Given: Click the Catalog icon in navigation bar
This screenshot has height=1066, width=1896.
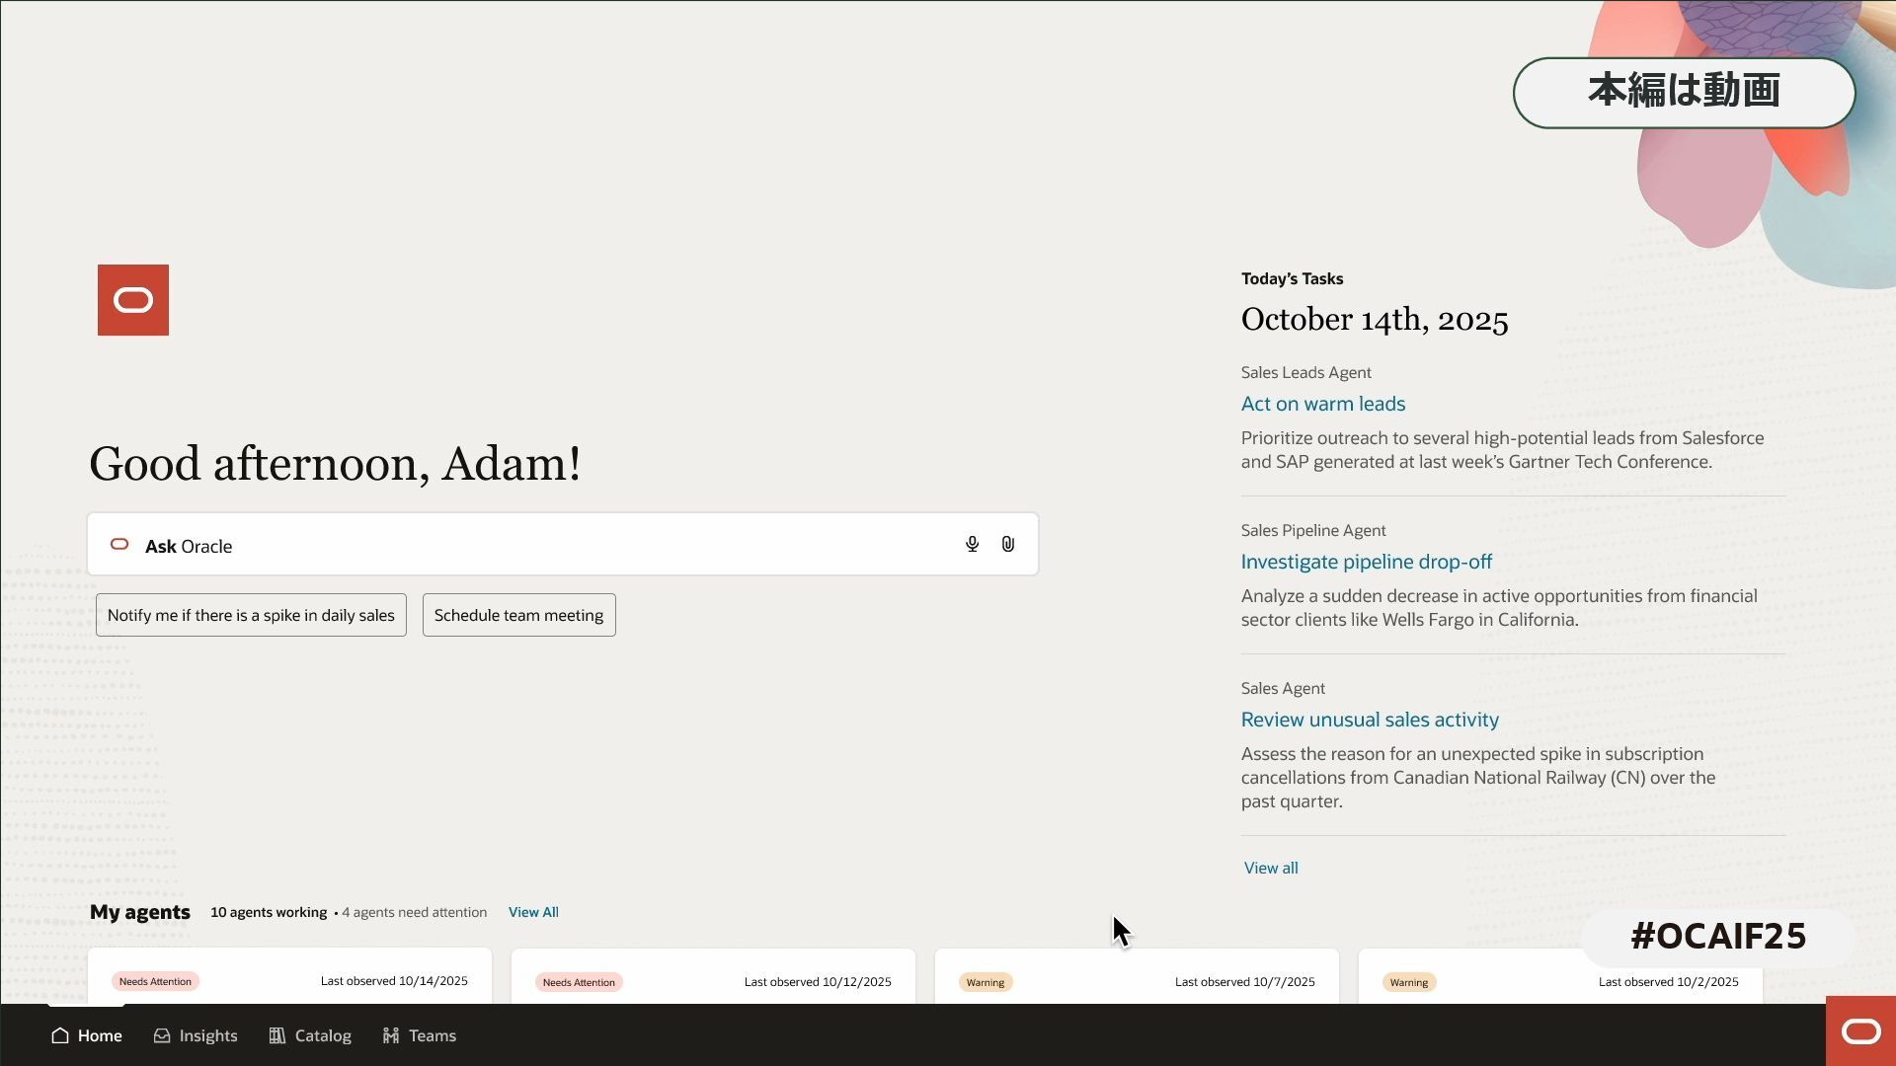Looking at the screenshot, I should click(277, 1035).
